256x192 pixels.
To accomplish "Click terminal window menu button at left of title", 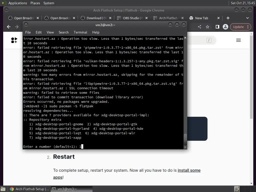I will tap(26, 25).
